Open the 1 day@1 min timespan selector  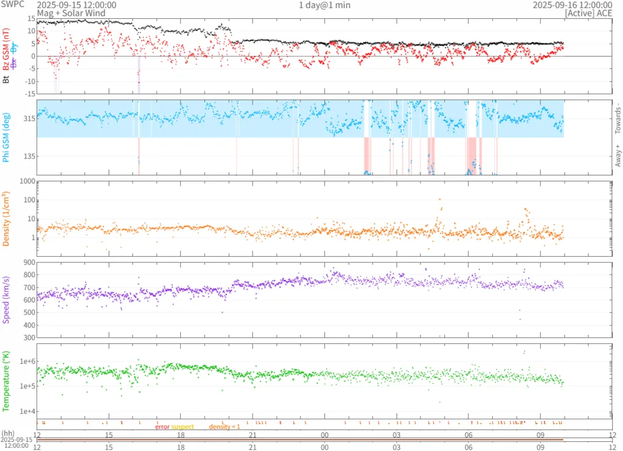(x=324, y=5)
